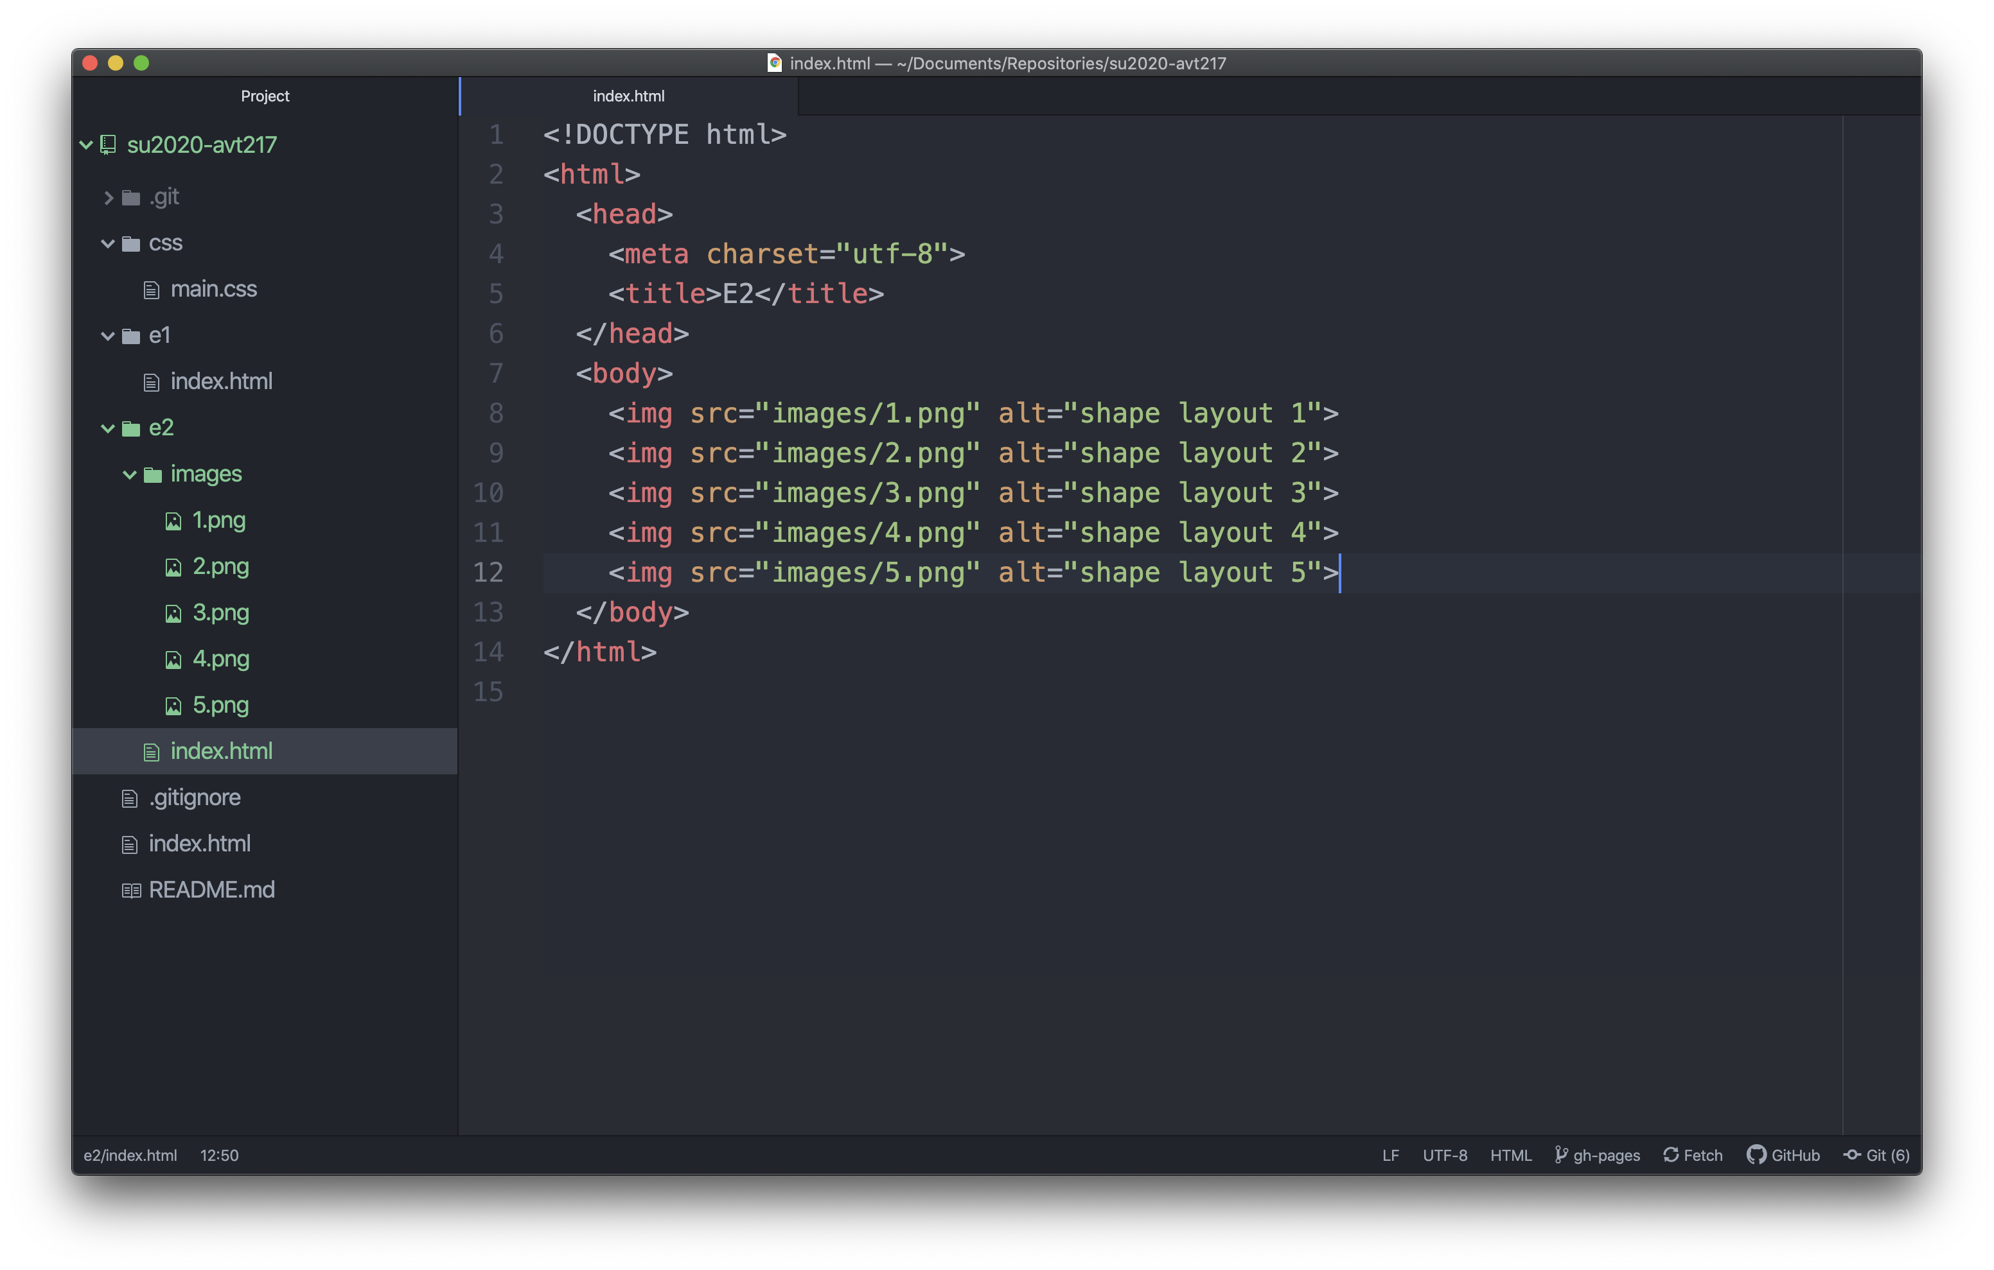Click the main.css file icon
This screenshot has width=1994, height=1270.
152,290
